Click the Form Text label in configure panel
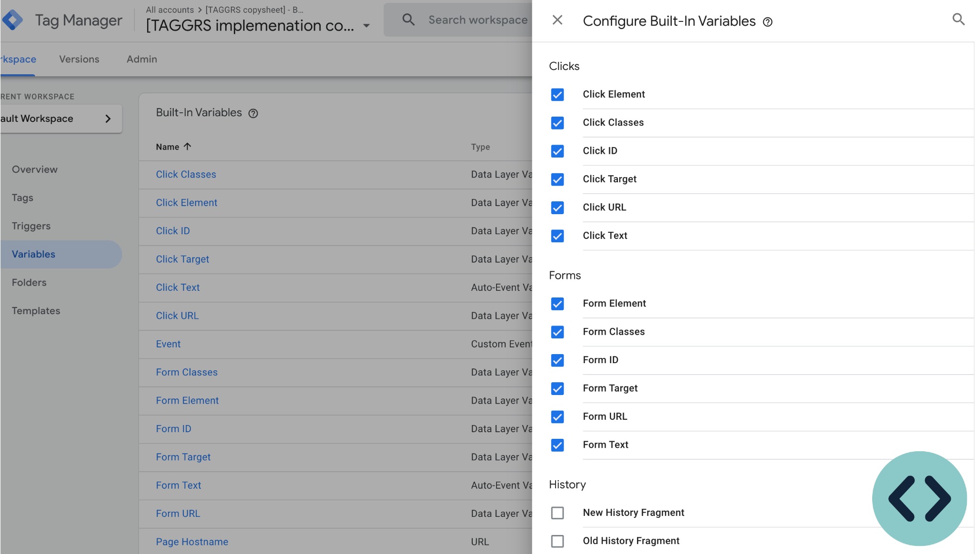The image size is (975, 554). pyautogui.click(x=606, y=445)
